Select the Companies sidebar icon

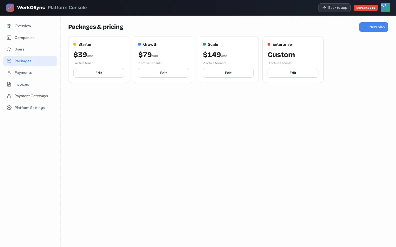[9, 38]
